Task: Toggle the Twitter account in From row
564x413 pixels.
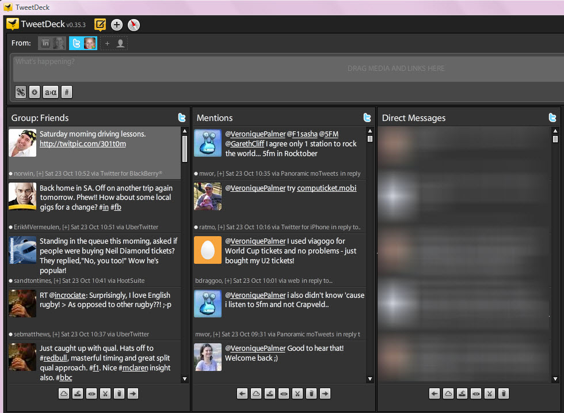Action: click(x=83, y=43)
